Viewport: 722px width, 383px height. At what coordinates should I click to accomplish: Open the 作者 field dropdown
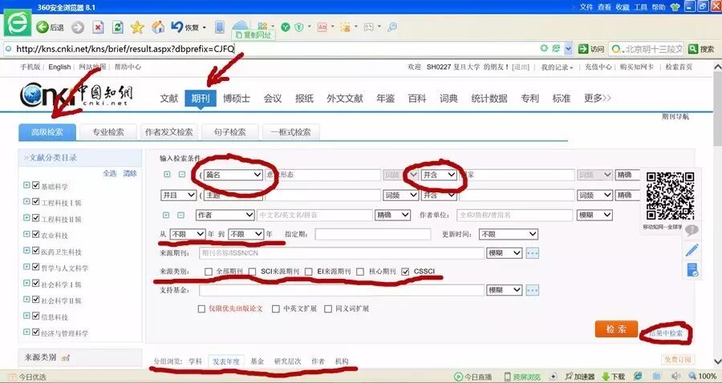pos(225,216)
